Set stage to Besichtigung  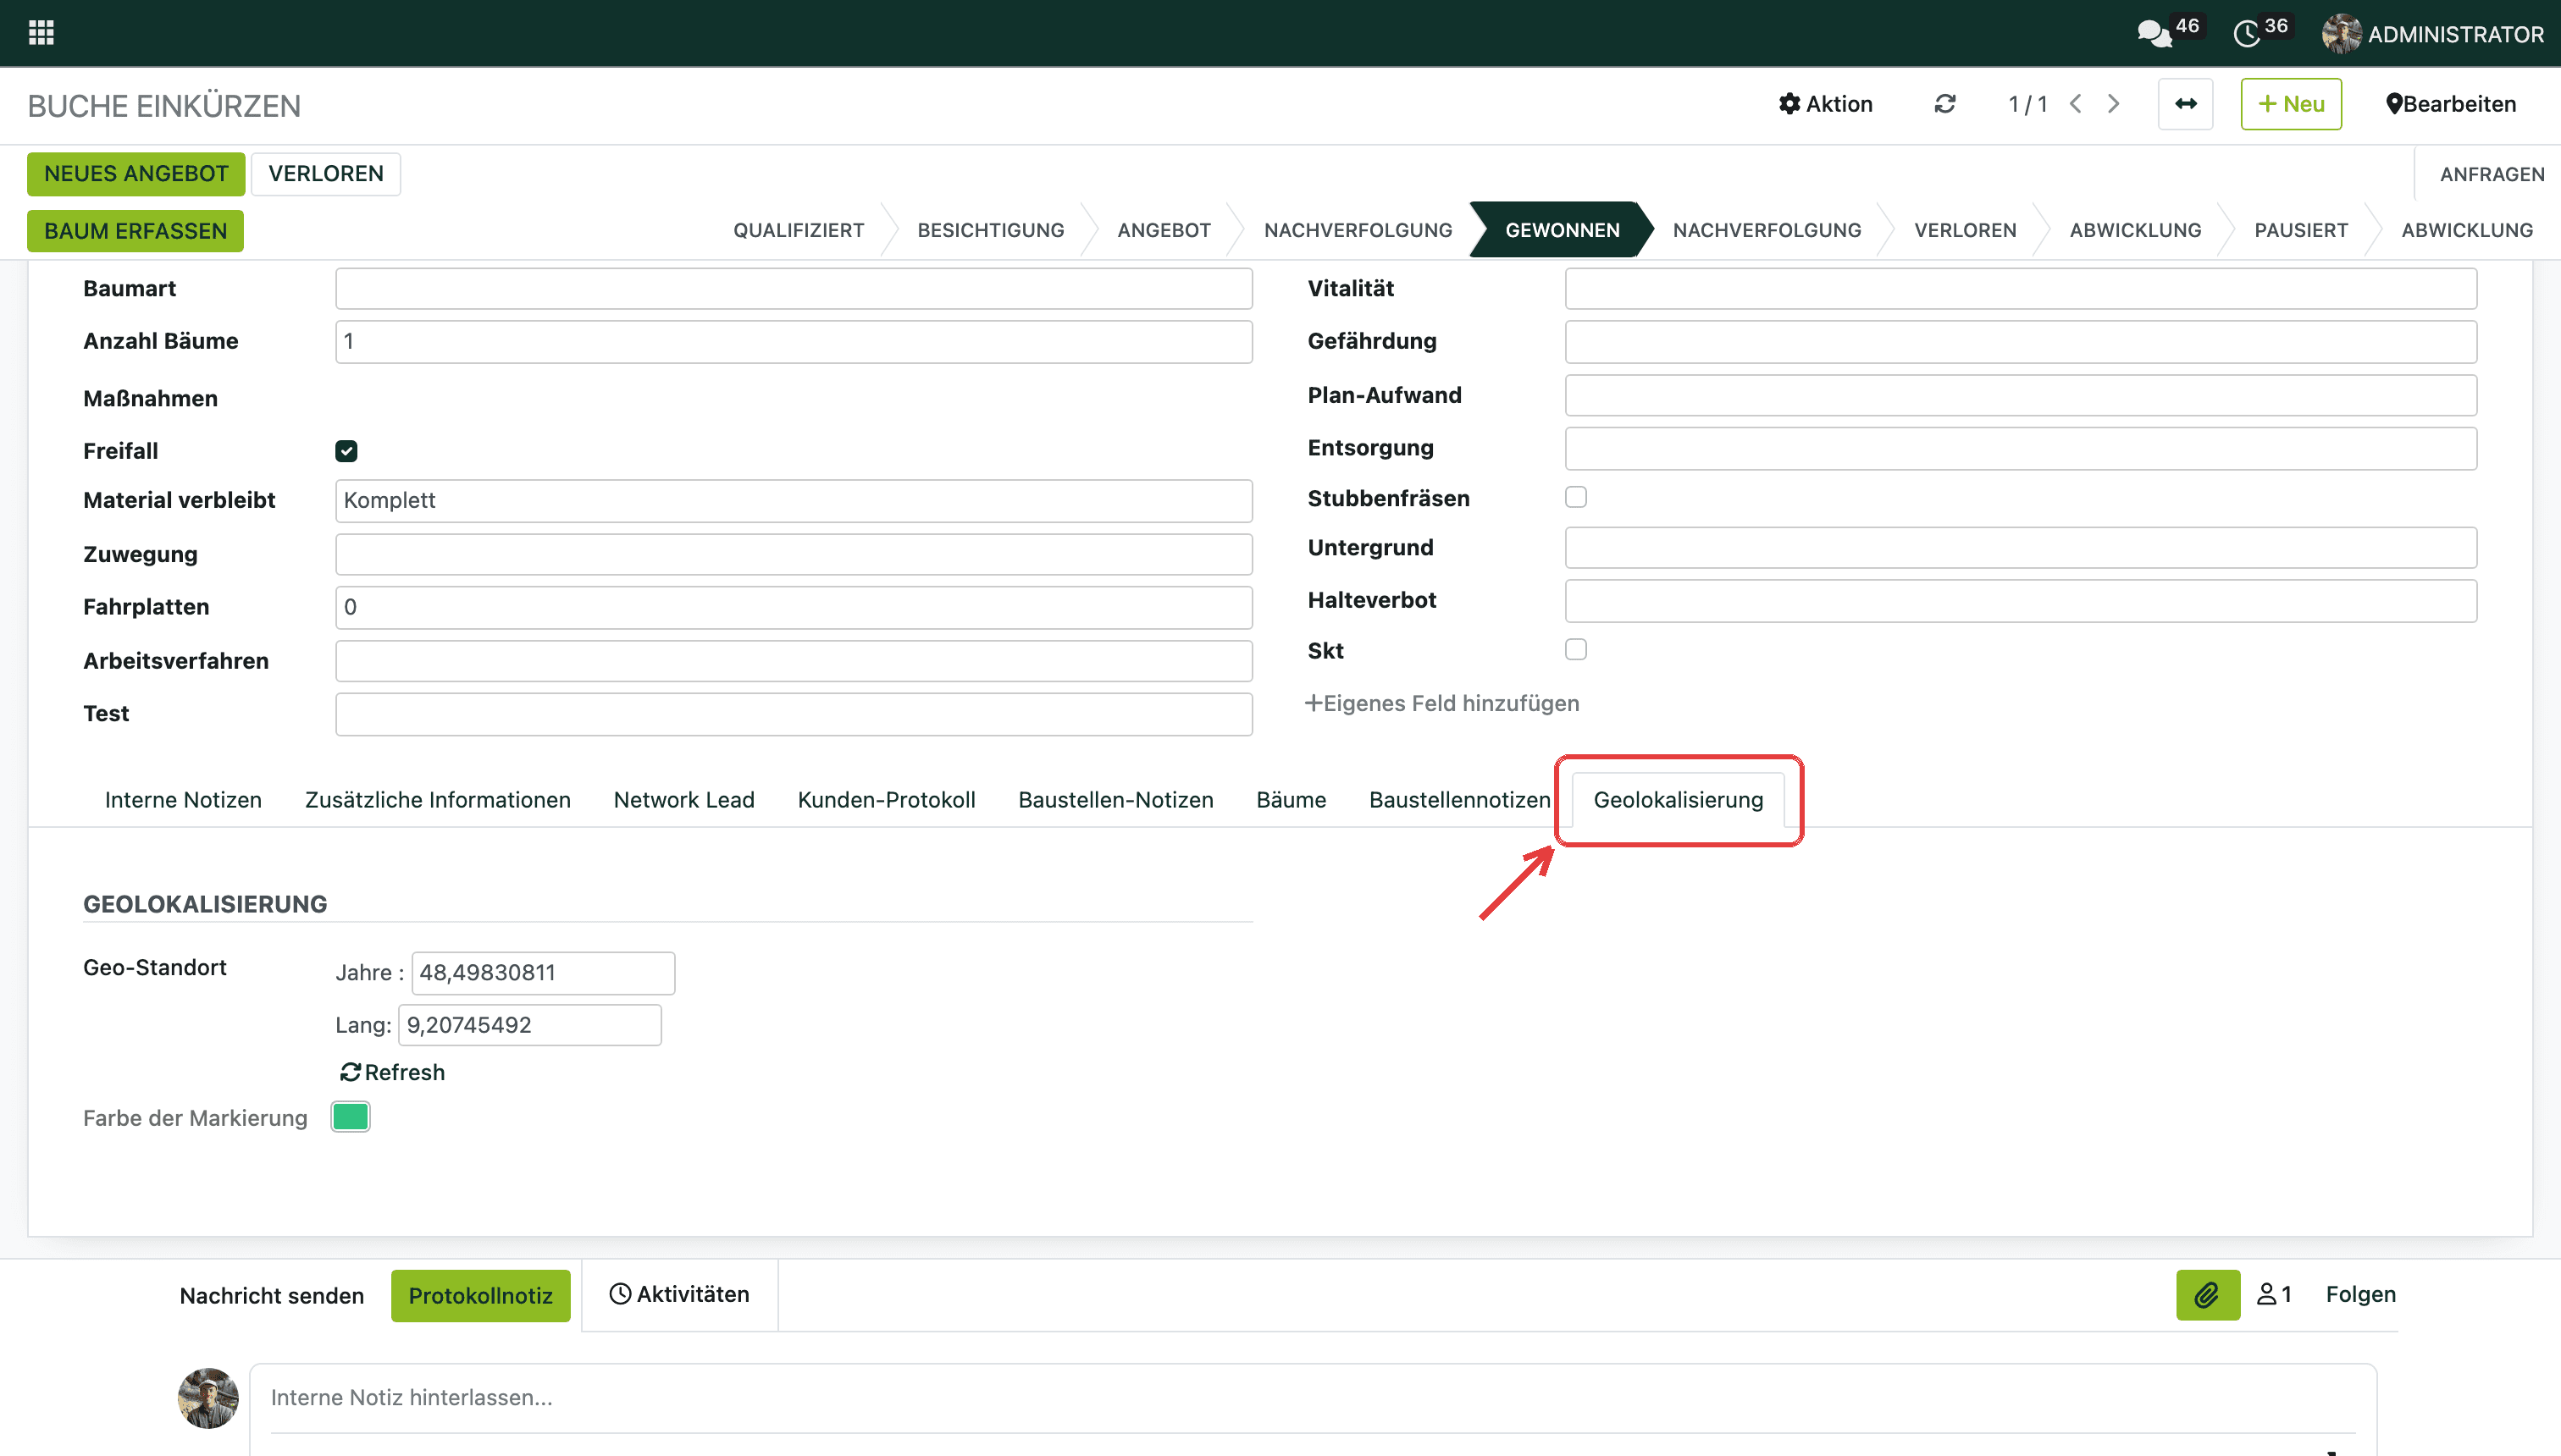coord(990,230)
